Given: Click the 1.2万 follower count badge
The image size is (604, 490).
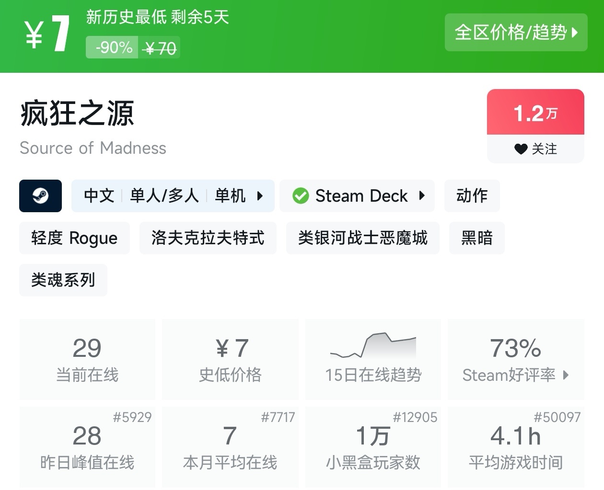Looking at the screenshot, I should pyautogui.click(x=535, y=112).
